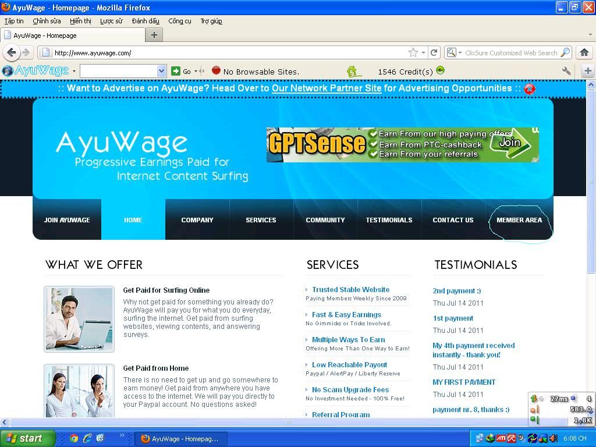Click the horizontal scrollbar left arrow
The image size is (596, 447).
click(4, 422)
